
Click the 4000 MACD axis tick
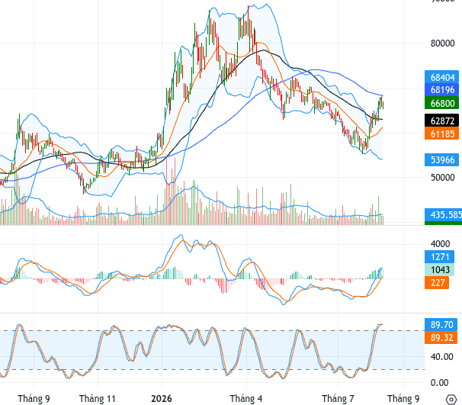click(x=440, y=244)
